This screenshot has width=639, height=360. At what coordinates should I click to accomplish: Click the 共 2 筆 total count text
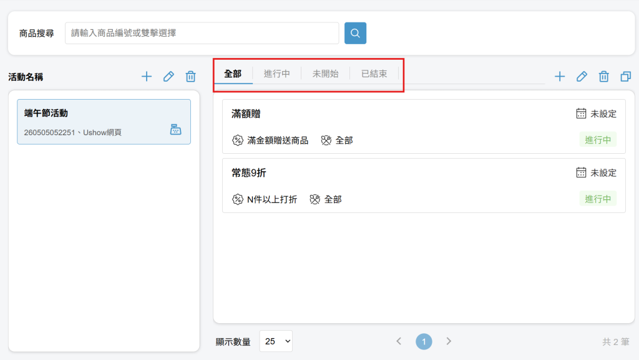[615, 342]
